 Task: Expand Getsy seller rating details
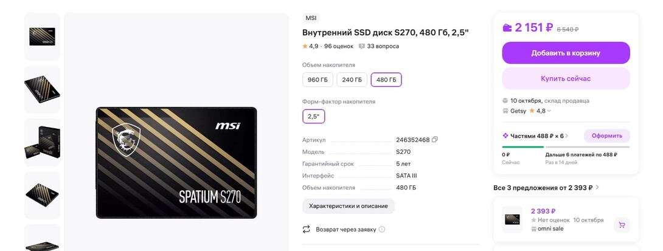click(x=549, y=111)
